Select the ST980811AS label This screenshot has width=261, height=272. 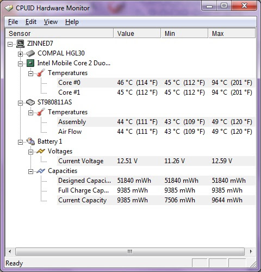coord(55,102)
